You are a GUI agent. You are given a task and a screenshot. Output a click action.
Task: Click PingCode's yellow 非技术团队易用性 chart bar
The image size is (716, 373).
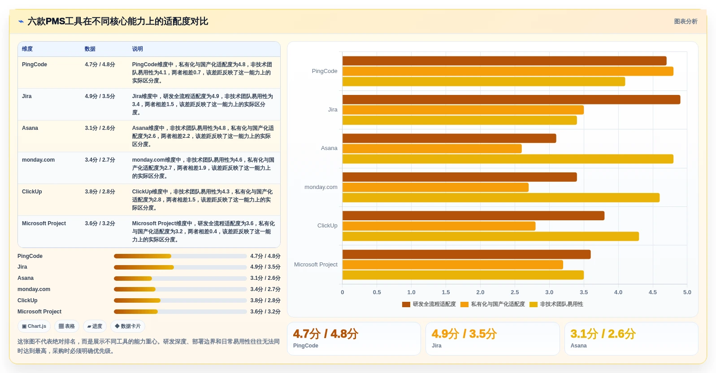pyautogui.click(x=484, y=81)
